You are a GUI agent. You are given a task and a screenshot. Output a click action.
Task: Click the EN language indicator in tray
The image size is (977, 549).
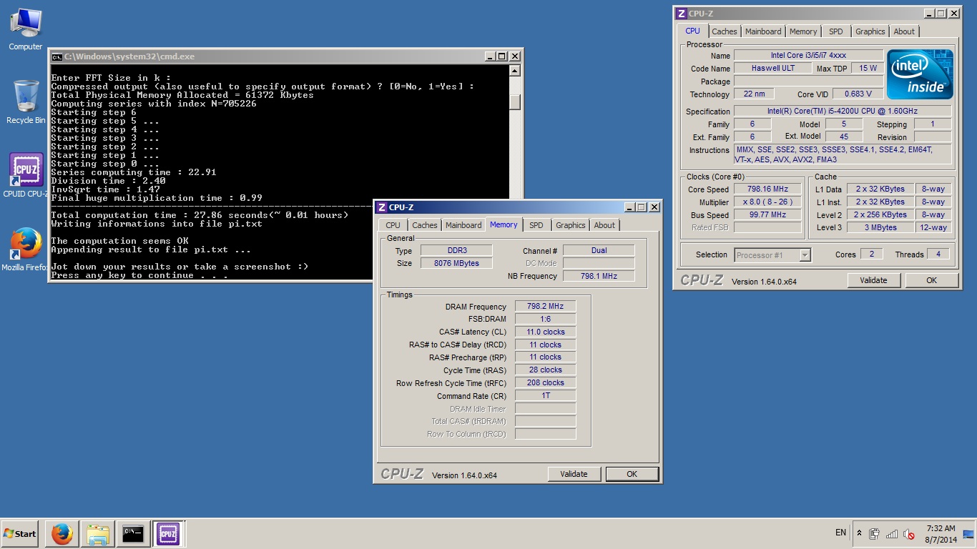coord(840,533)
